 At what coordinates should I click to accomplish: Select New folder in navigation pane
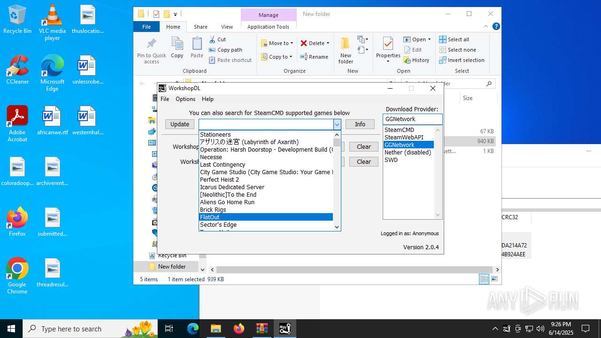point(171,267)
